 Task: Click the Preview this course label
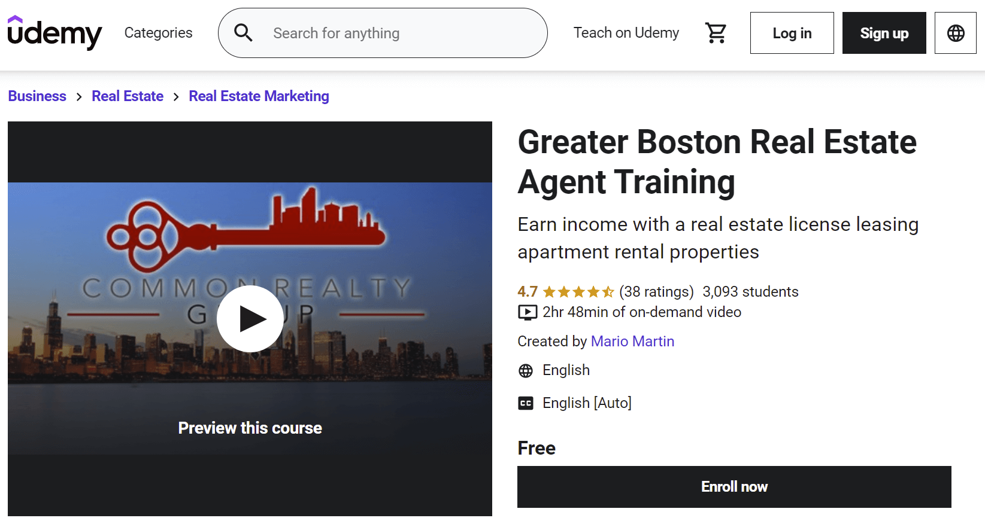[x=250, y=428]
